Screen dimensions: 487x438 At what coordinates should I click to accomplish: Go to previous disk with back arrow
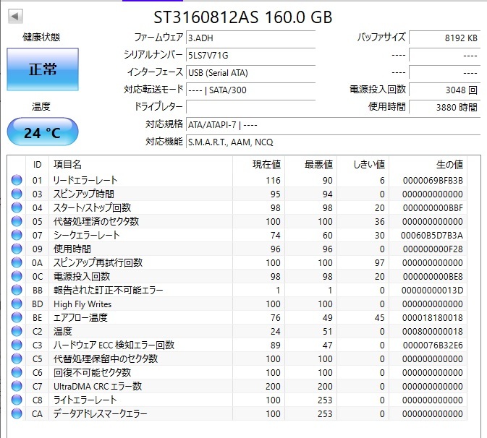[x=15, y=16]
